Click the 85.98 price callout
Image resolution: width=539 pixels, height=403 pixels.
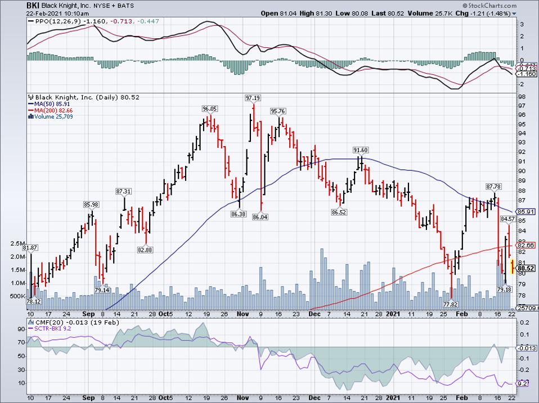tap(91, 205)
